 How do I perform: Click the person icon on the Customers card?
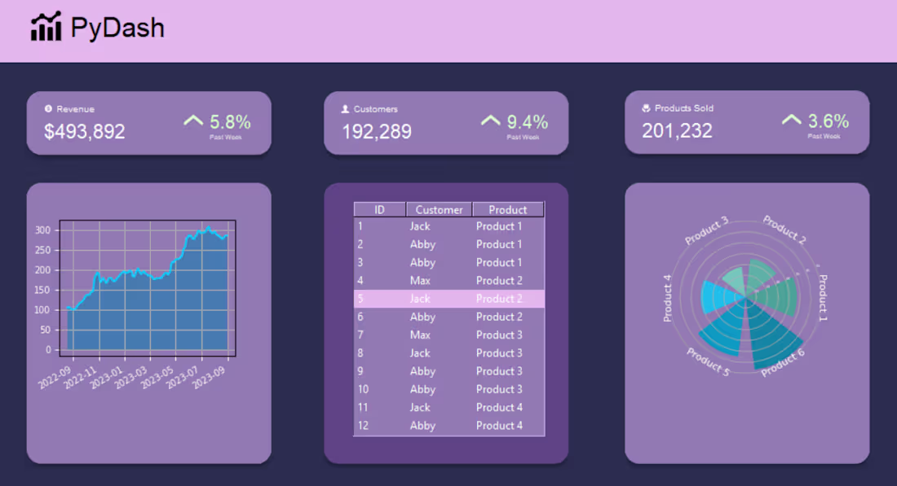[346, 108]
